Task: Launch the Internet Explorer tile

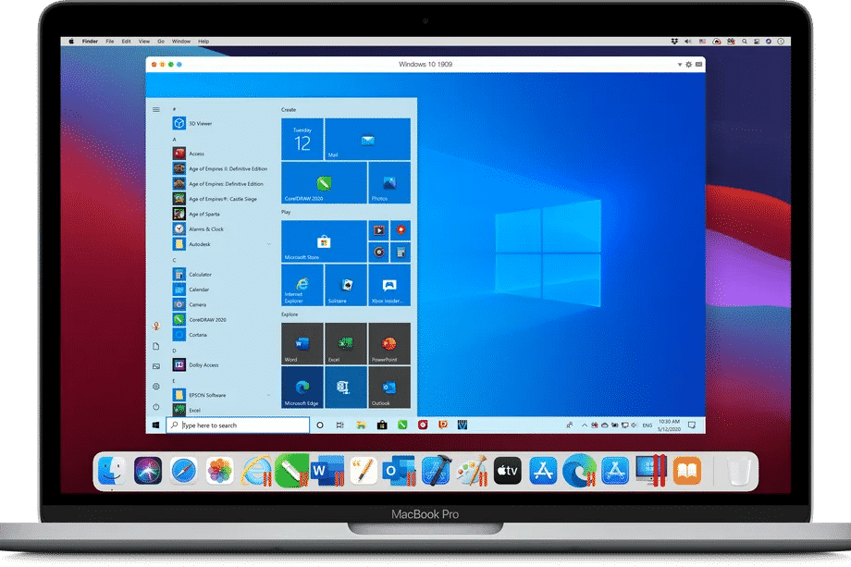Action: tap(302, 286)
